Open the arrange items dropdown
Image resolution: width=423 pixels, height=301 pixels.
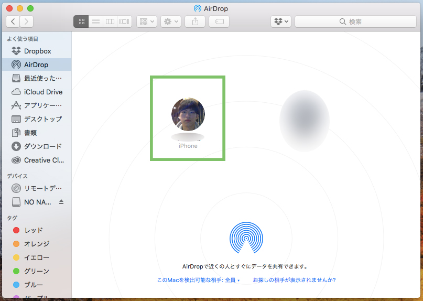pos(147,21)
